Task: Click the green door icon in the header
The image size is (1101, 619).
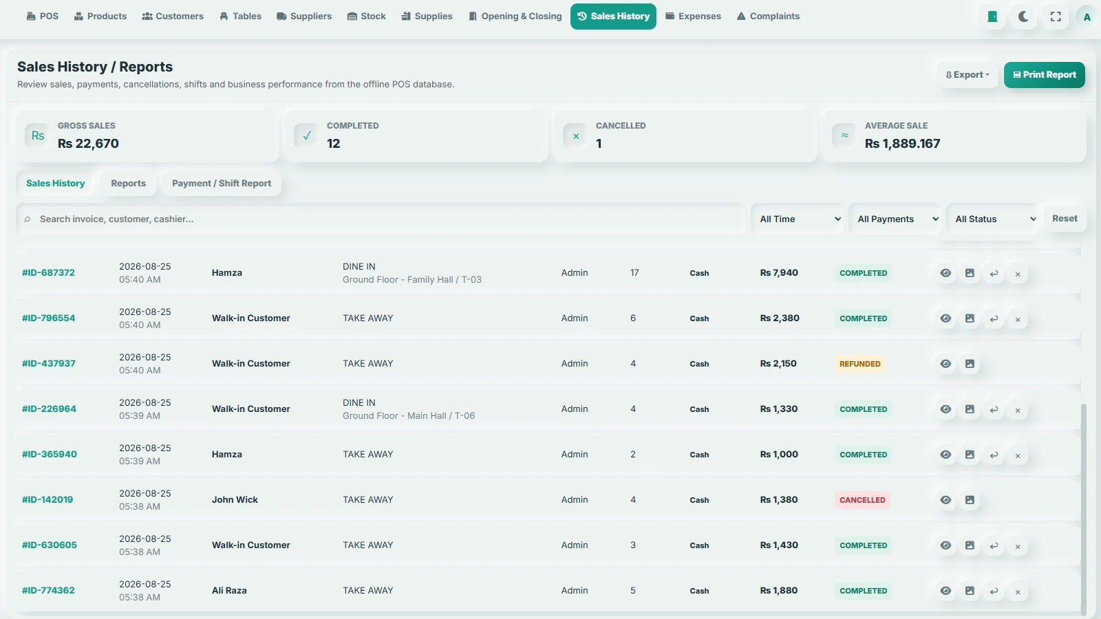Action: (992, 17)
